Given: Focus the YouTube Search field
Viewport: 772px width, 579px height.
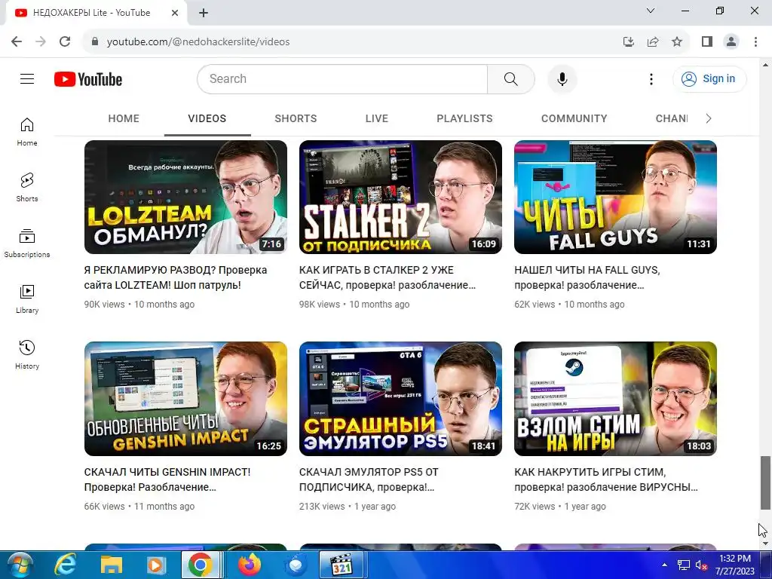Looking at the screenshot, I should [x=342, y=78].
